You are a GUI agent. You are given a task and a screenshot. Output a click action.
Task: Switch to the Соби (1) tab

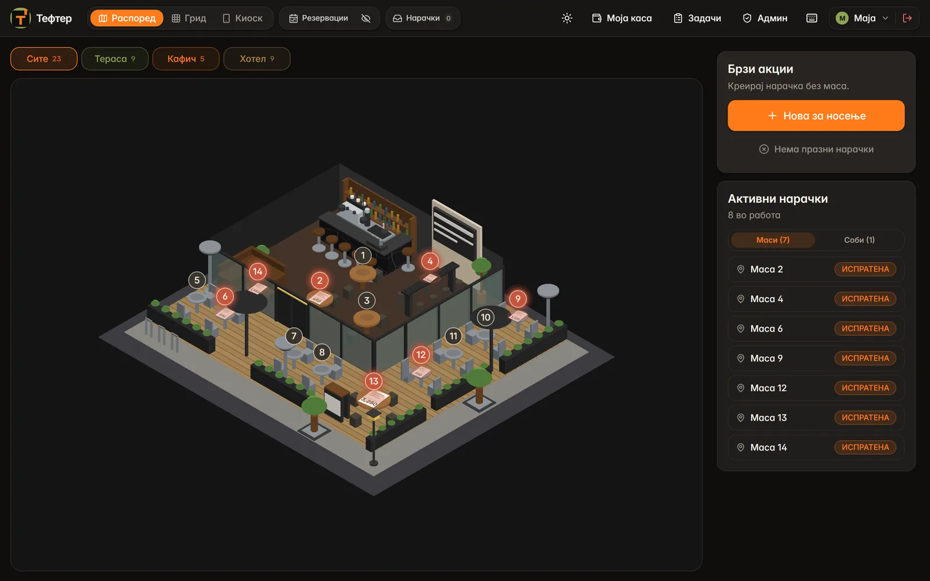tap(859, 240)
